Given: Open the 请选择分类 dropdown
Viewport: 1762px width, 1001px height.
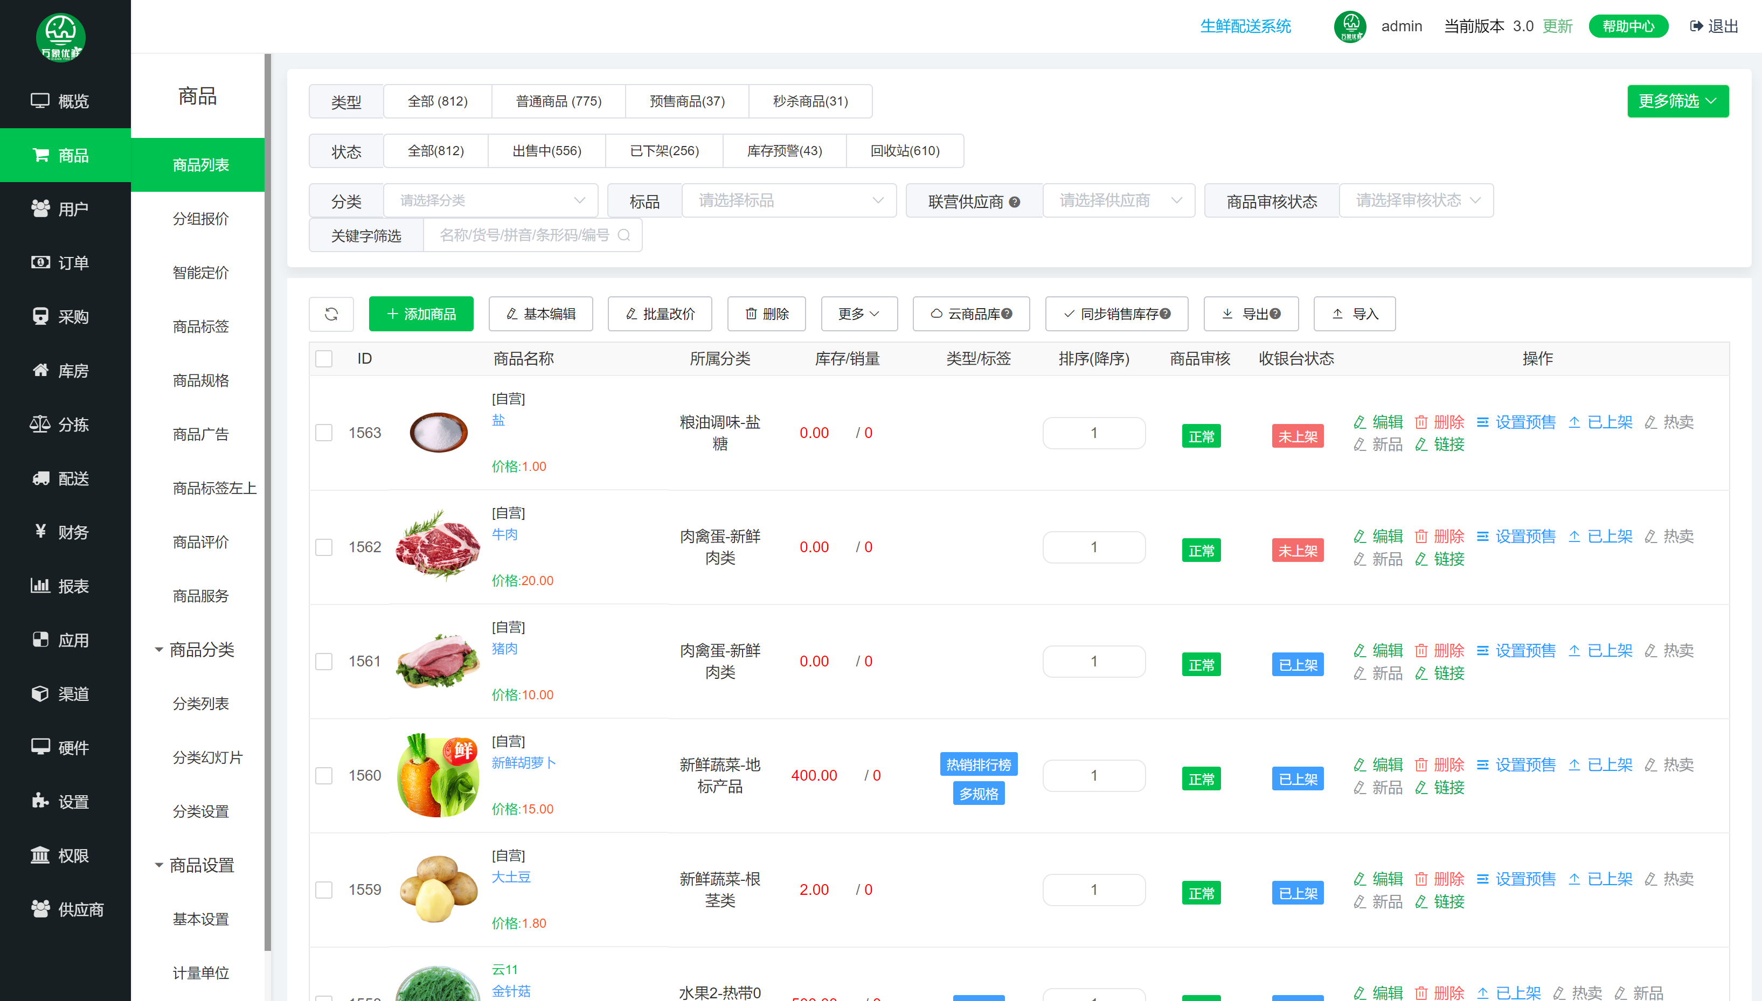Looking at the screenshot, I should [x=491, y=201].
